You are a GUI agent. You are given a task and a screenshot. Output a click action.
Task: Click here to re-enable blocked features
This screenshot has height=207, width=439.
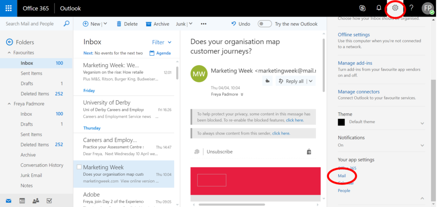(295, 120)
